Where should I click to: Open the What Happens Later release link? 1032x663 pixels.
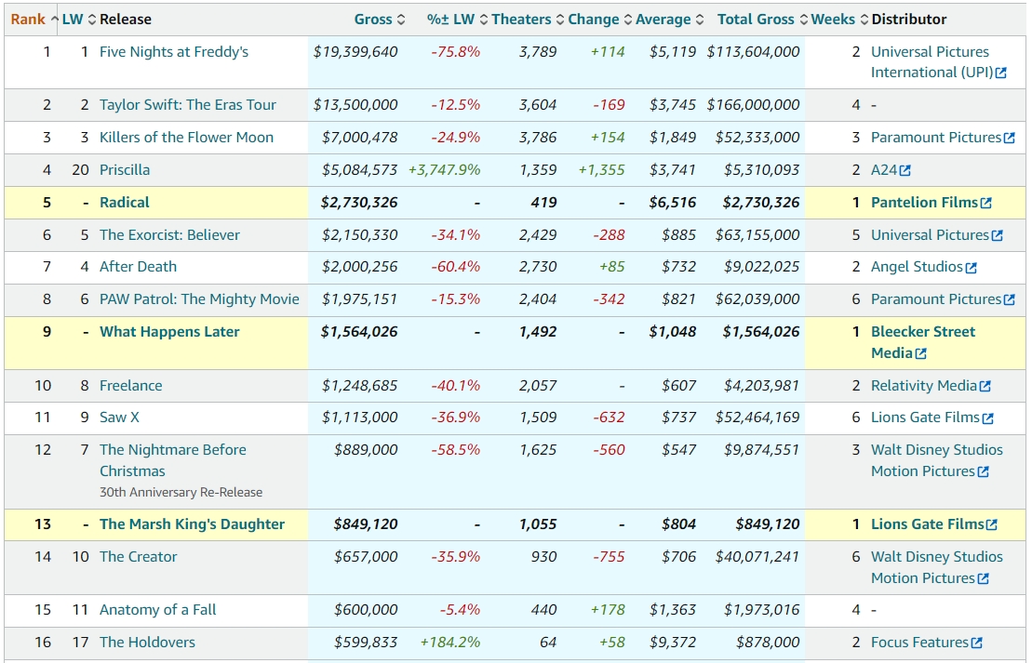point(169,332)
